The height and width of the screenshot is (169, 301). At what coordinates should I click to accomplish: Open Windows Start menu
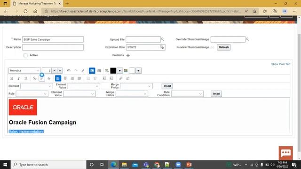(x=5, y=165)
